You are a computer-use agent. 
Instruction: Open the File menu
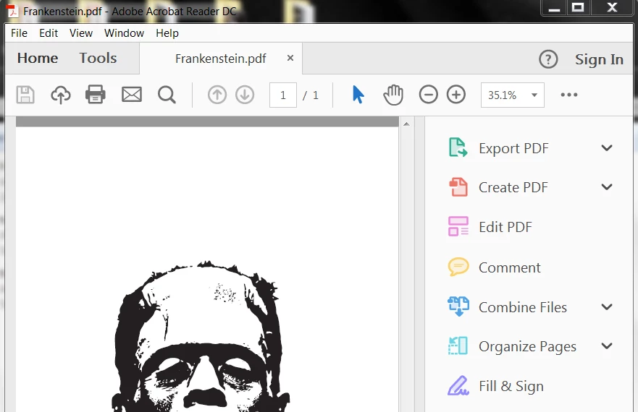(19, 33)
